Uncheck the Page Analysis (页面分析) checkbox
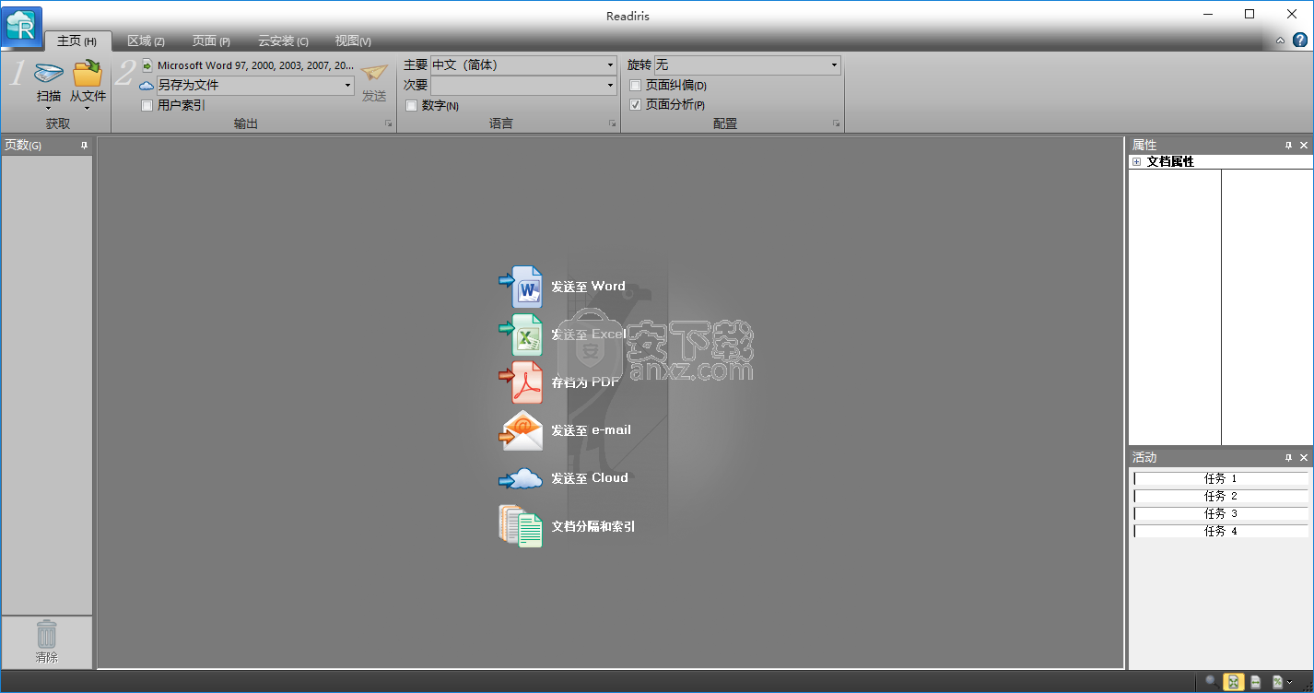This screenshot has width=1314, height=693. pos(635,104)
